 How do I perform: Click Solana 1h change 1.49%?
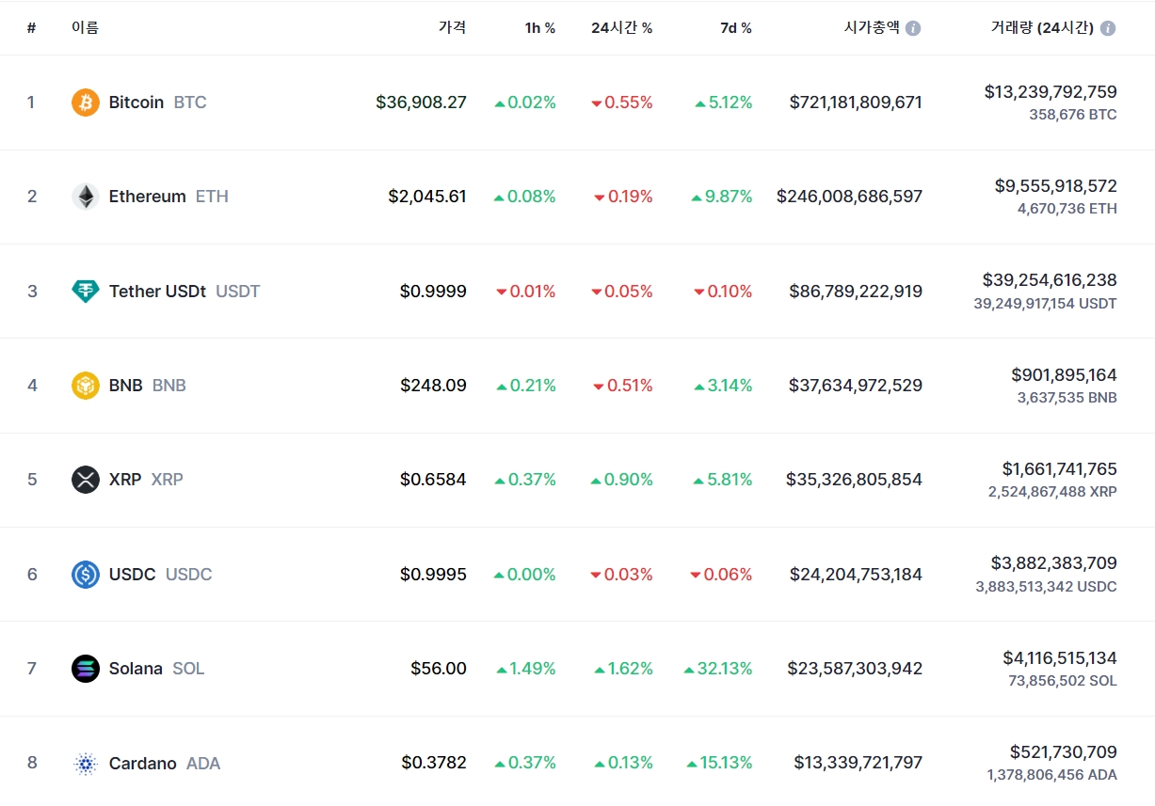(x=526, y=669)
